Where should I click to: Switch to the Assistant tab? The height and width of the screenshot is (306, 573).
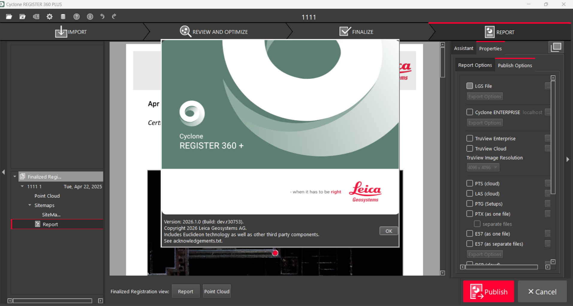coord(464,48)
